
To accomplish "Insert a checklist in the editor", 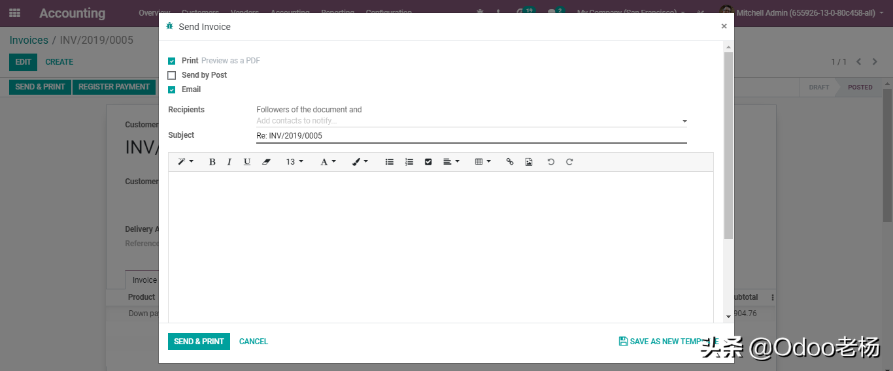I will click(x=428, y=162).
